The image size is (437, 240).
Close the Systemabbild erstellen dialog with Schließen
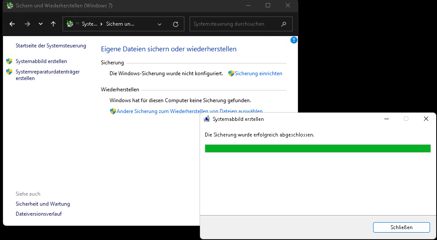click(x=401, y=227)
